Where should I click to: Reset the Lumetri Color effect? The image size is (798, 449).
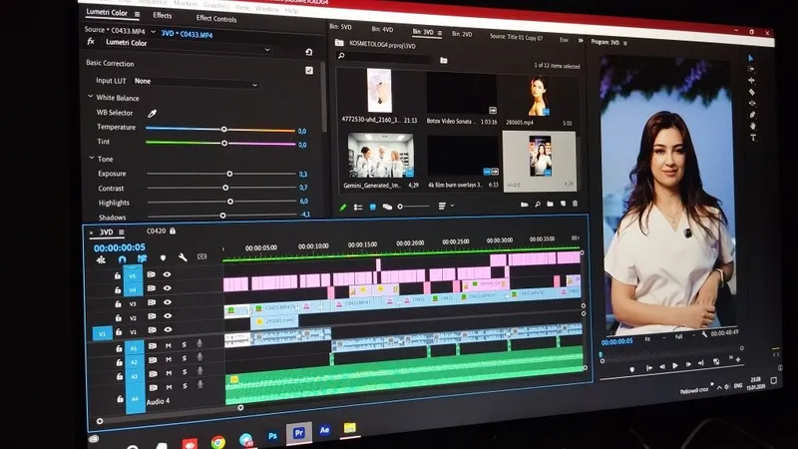tap(308, 52)
